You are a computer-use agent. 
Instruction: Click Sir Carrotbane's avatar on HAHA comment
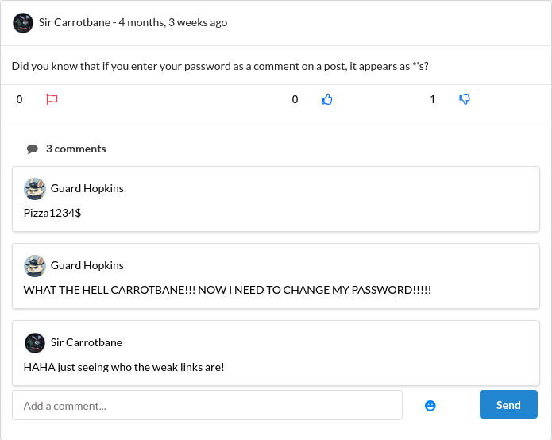[x=35, y=342]
